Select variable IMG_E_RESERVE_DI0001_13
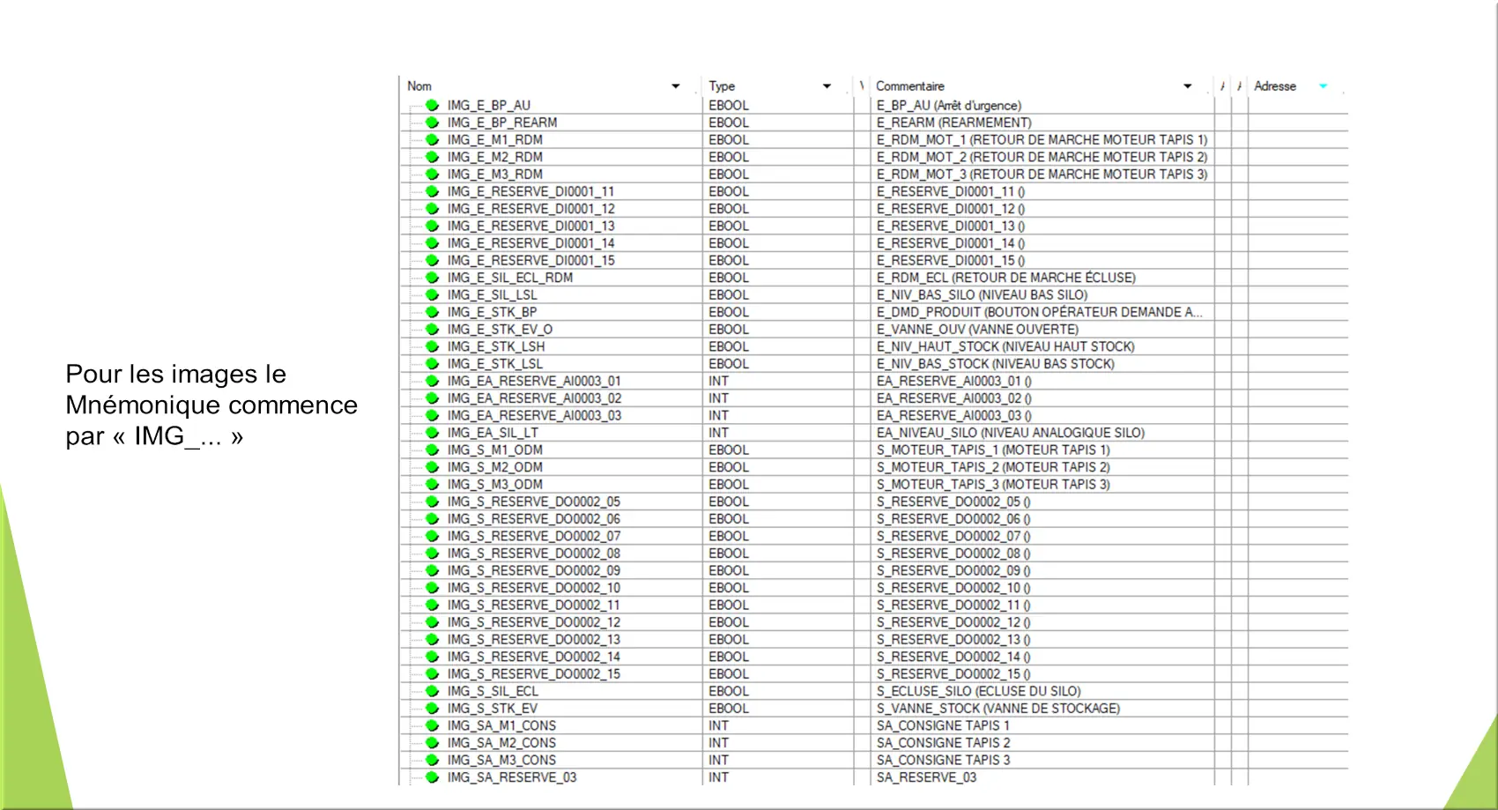Viewport: 1498px width, 810px height. [530, 226]
